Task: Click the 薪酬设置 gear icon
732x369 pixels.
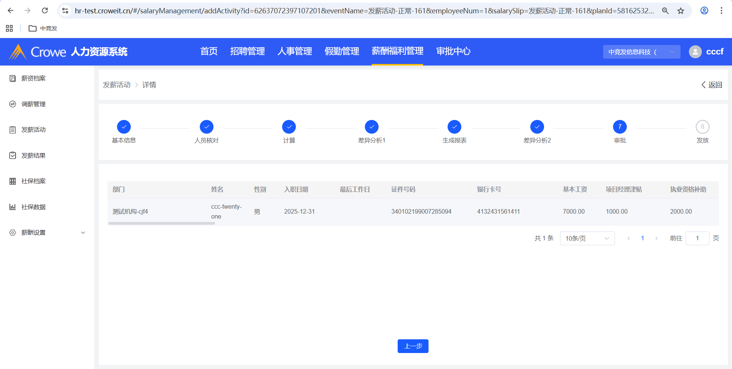Action: pos(13,233)
